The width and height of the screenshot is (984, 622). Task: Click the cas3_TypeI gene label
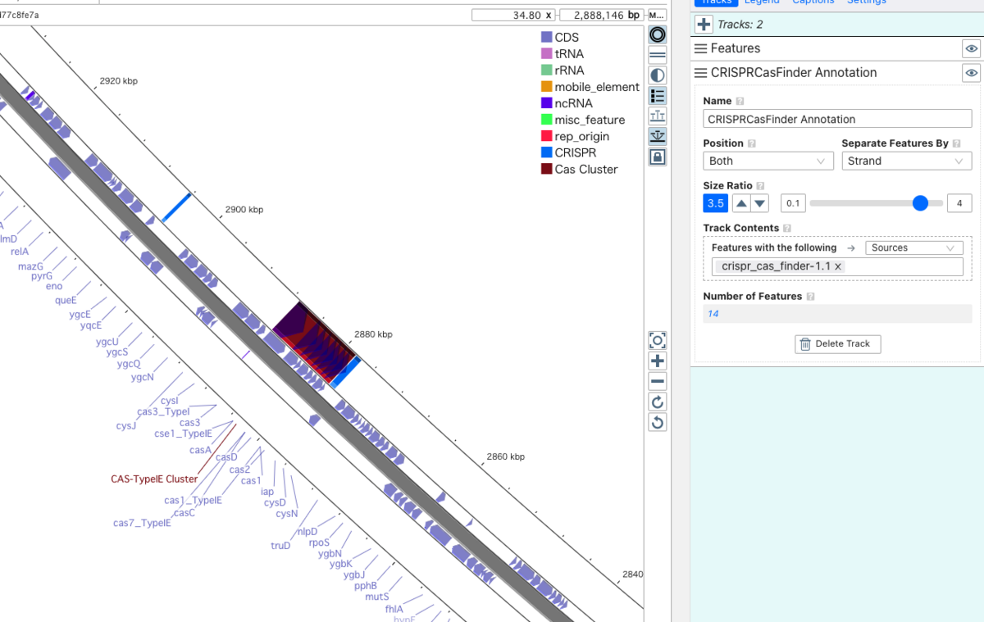pyautogui.click(x=163, y=411)
